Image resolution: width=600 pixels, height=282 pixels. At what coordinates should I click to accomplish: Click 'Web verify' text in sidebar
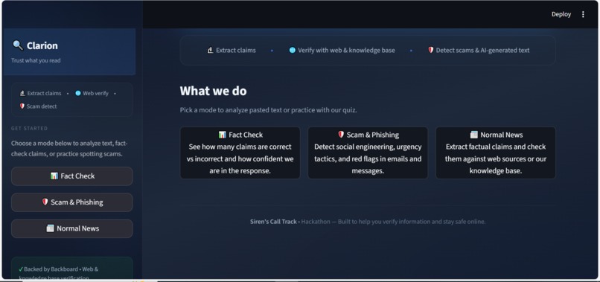pyautogui.click(x=96, y=93)
